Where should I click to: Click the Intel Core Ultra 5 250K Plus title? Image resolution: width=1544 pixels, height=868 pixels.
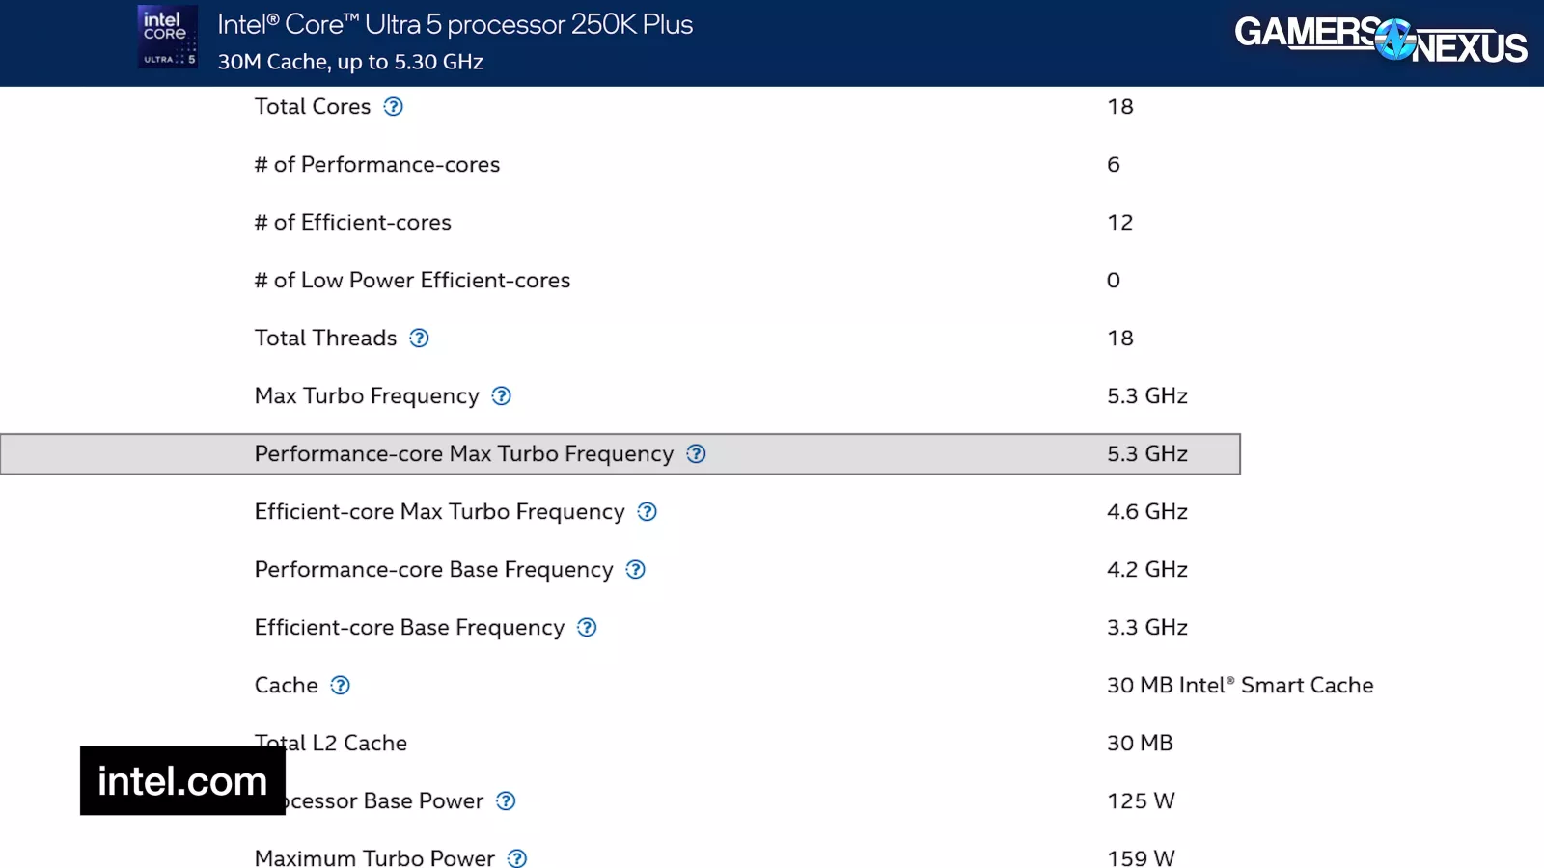pyautogui.click(x=455, y=25)
